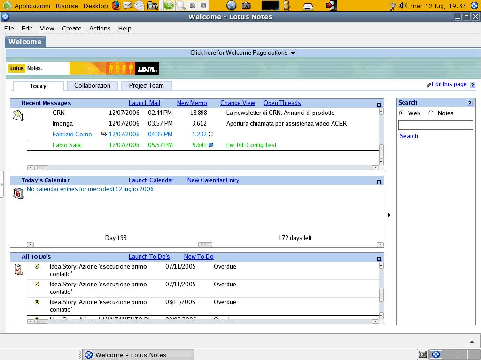
Task: Maximize the All To Do's frame
Action: click(x=379, y=259)
